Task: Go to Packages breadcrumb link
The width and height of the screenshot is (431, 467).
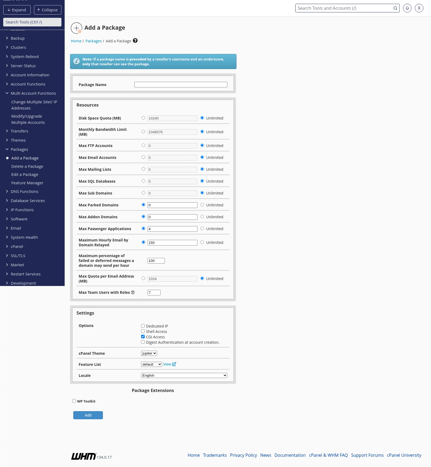Action: [x=93, y=41]
